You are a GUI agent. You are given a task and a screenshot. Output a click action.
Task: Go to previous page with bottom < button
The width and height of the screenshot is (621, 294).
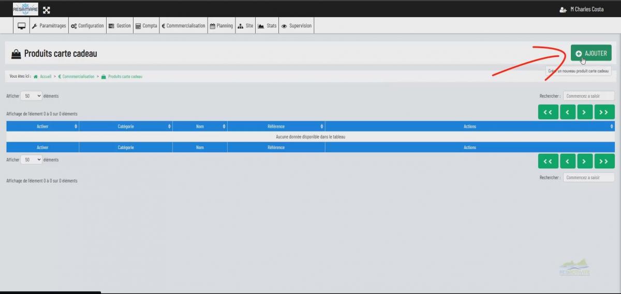[568, 161]
